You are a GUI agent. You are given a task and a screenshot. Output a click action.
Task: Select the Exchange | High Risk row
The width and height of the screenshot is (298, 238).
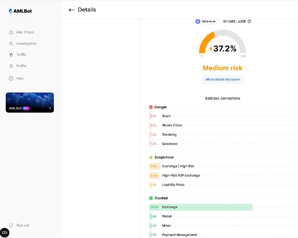(x=222, y=166)
